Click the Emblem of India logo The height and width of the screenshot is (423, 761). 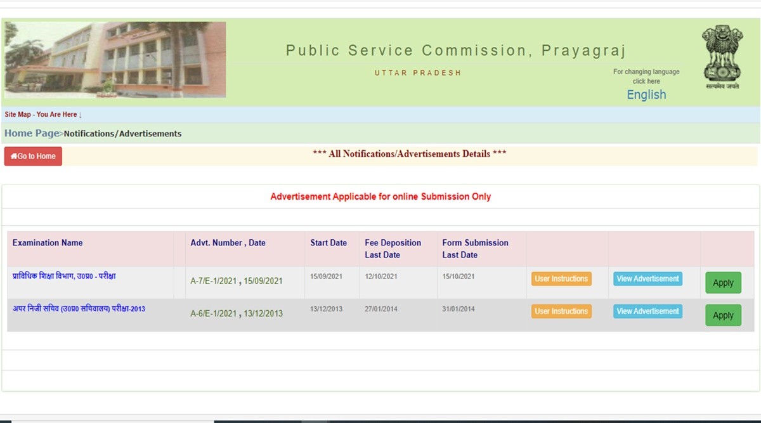[722, 56]
